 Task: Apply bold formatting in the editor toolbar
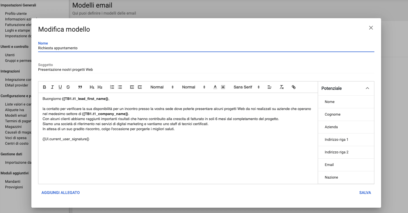point(44,87)
